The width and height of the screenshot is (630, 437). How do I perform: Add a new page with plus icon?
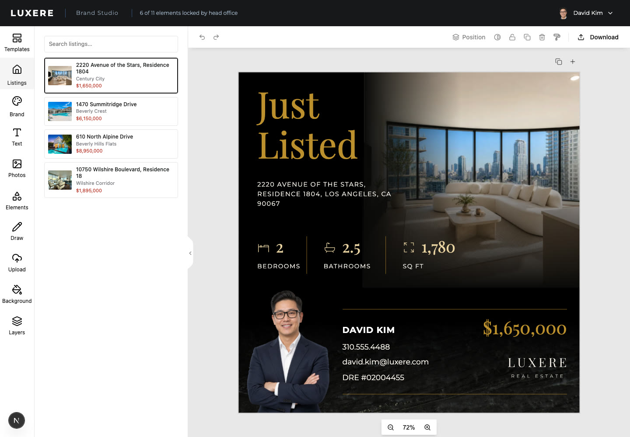tap(573, 62)
